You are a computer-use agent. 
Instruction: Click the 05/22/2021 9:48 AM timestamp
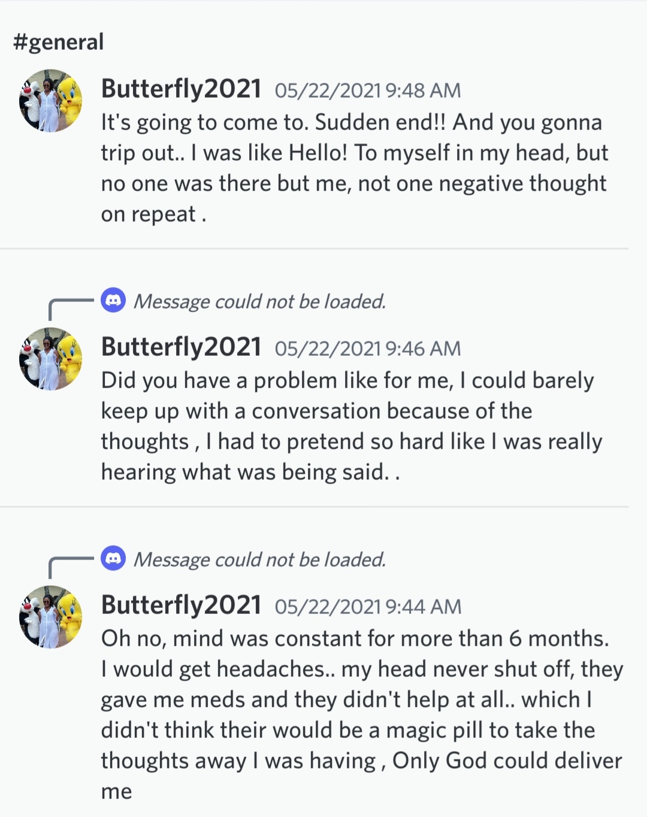pos(368,90)
